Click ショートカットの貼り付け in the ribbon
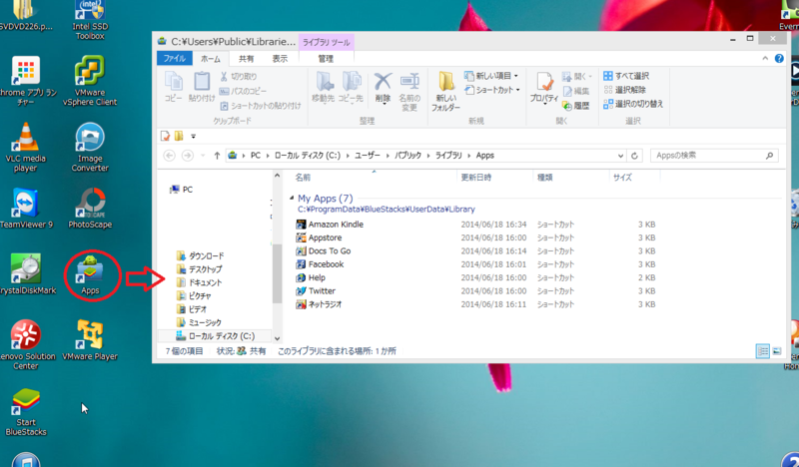 click(261, 106)
